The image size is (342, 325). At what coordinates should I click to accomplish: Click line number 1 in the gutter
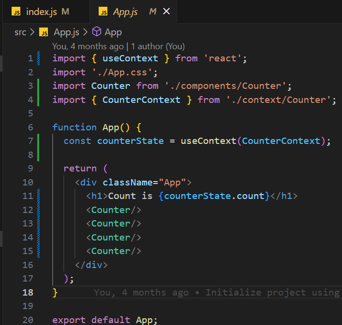(30, 58)
